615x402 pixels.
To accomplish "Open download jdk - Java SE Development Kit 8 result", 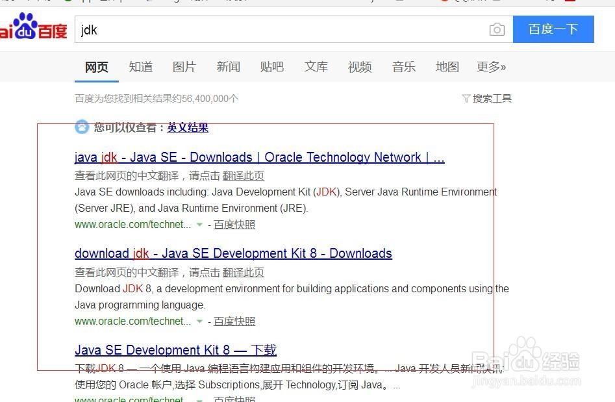I will tap(233, 254).
